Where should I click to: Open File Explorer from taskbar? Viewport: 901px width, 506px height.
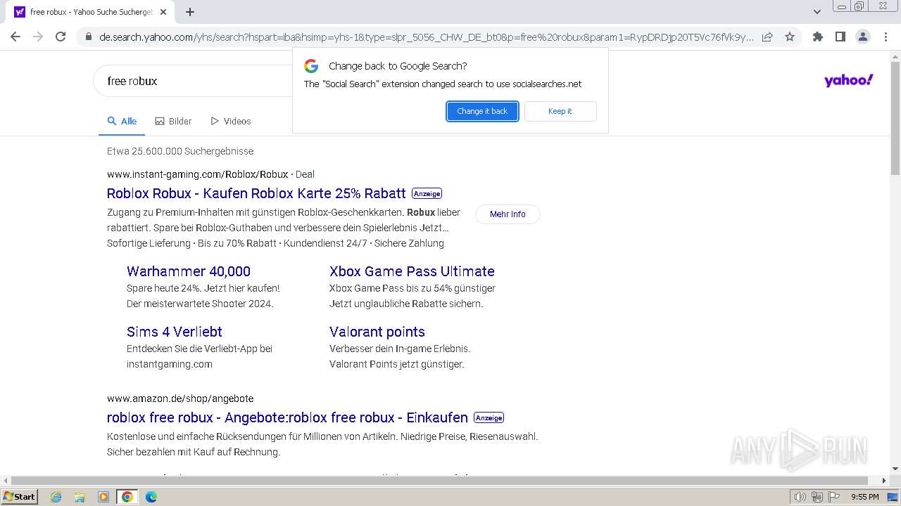(x=80, y=497)
